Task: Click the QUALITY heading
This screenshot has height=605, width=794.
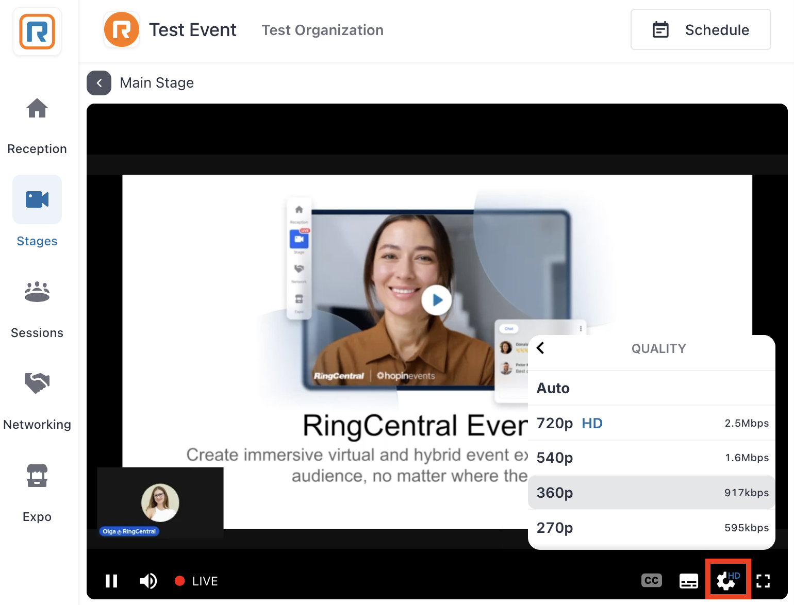Action: (x=659, y=349)
